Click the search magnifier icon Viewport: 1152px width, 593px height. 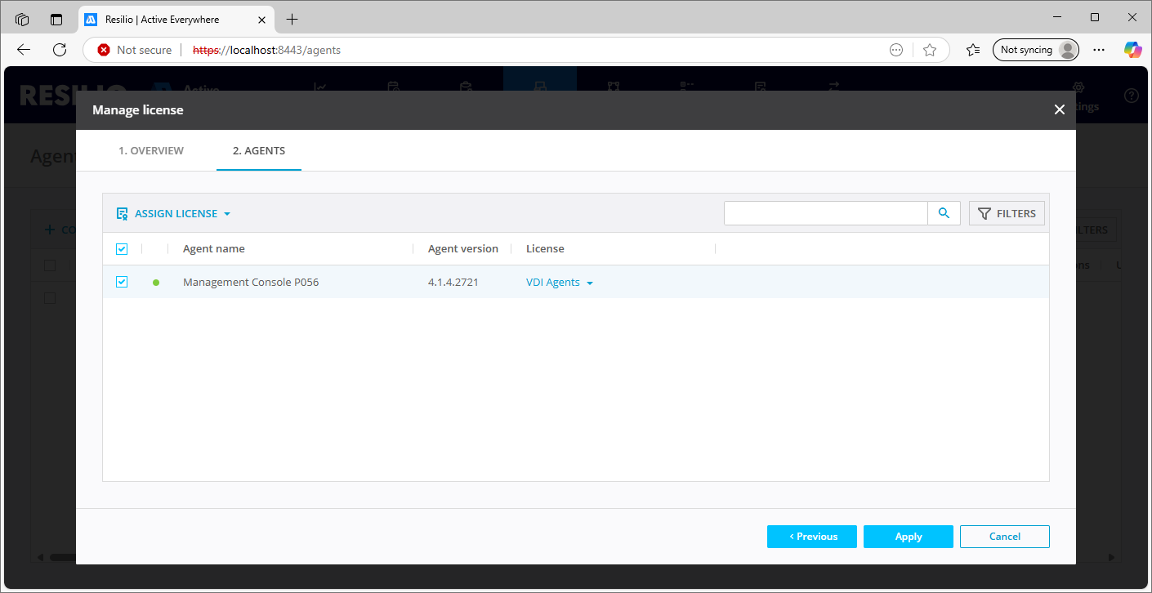point(944,213)
